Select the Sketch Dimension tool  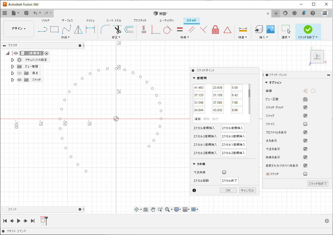pos(90,29)
